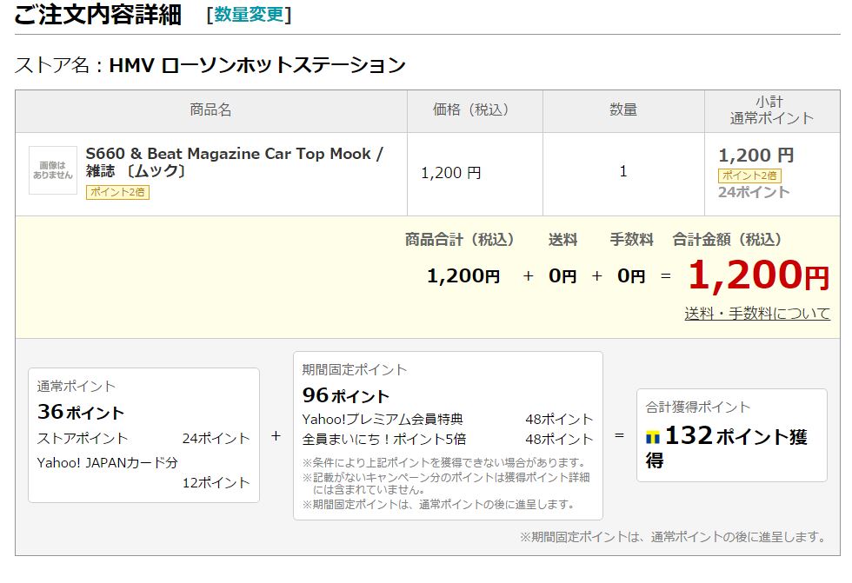Click the store name HMV ローソンホットステーション
The image size is (852, 583).
pos(257,65)
